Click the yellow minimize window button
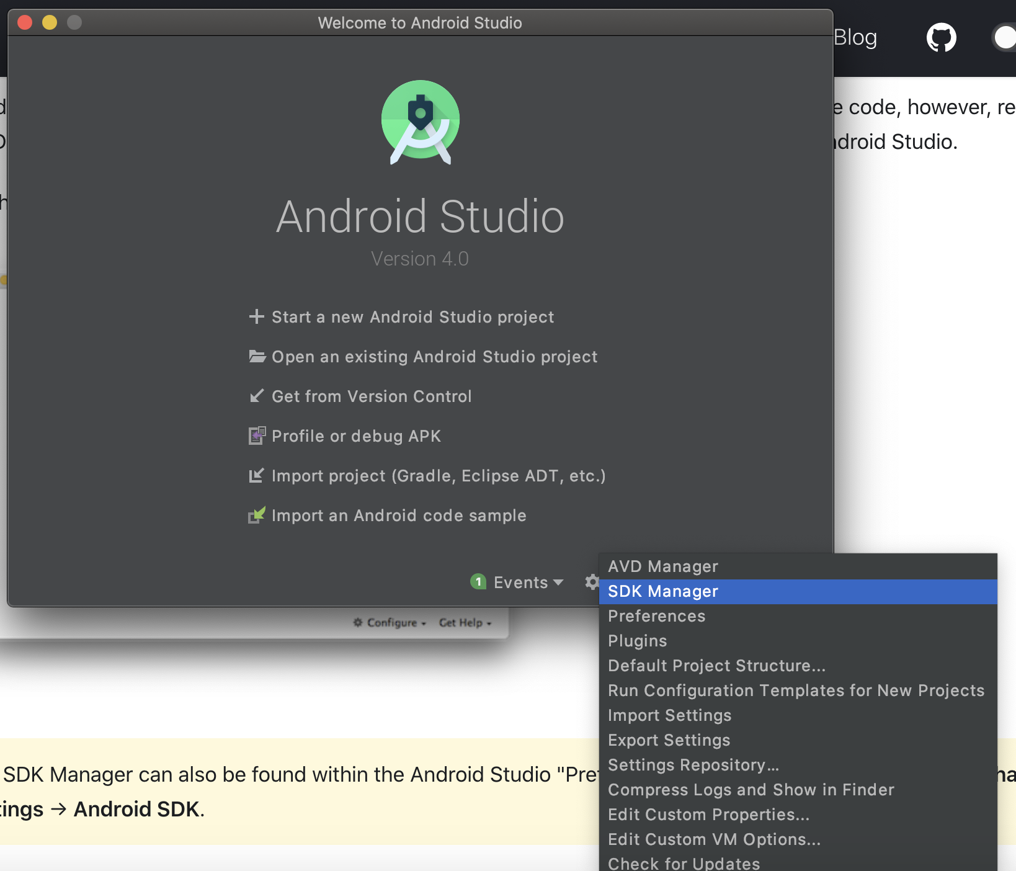The image size is (1016, 871). click(50, 23)
